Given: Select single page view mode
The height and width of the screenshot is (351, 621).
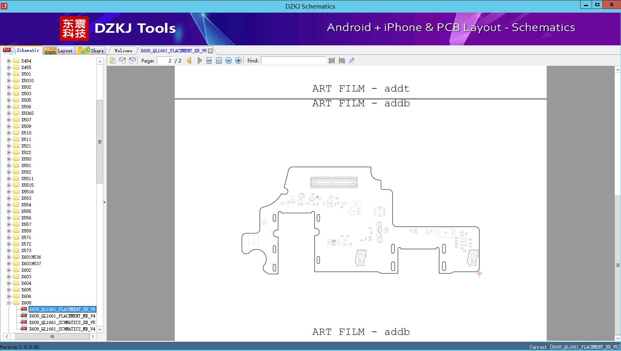Looking at the screenshot, I should point(113,60).
